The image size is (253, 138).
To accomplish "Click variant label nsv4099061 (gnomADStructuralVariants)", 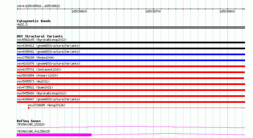I will [49, 52].
